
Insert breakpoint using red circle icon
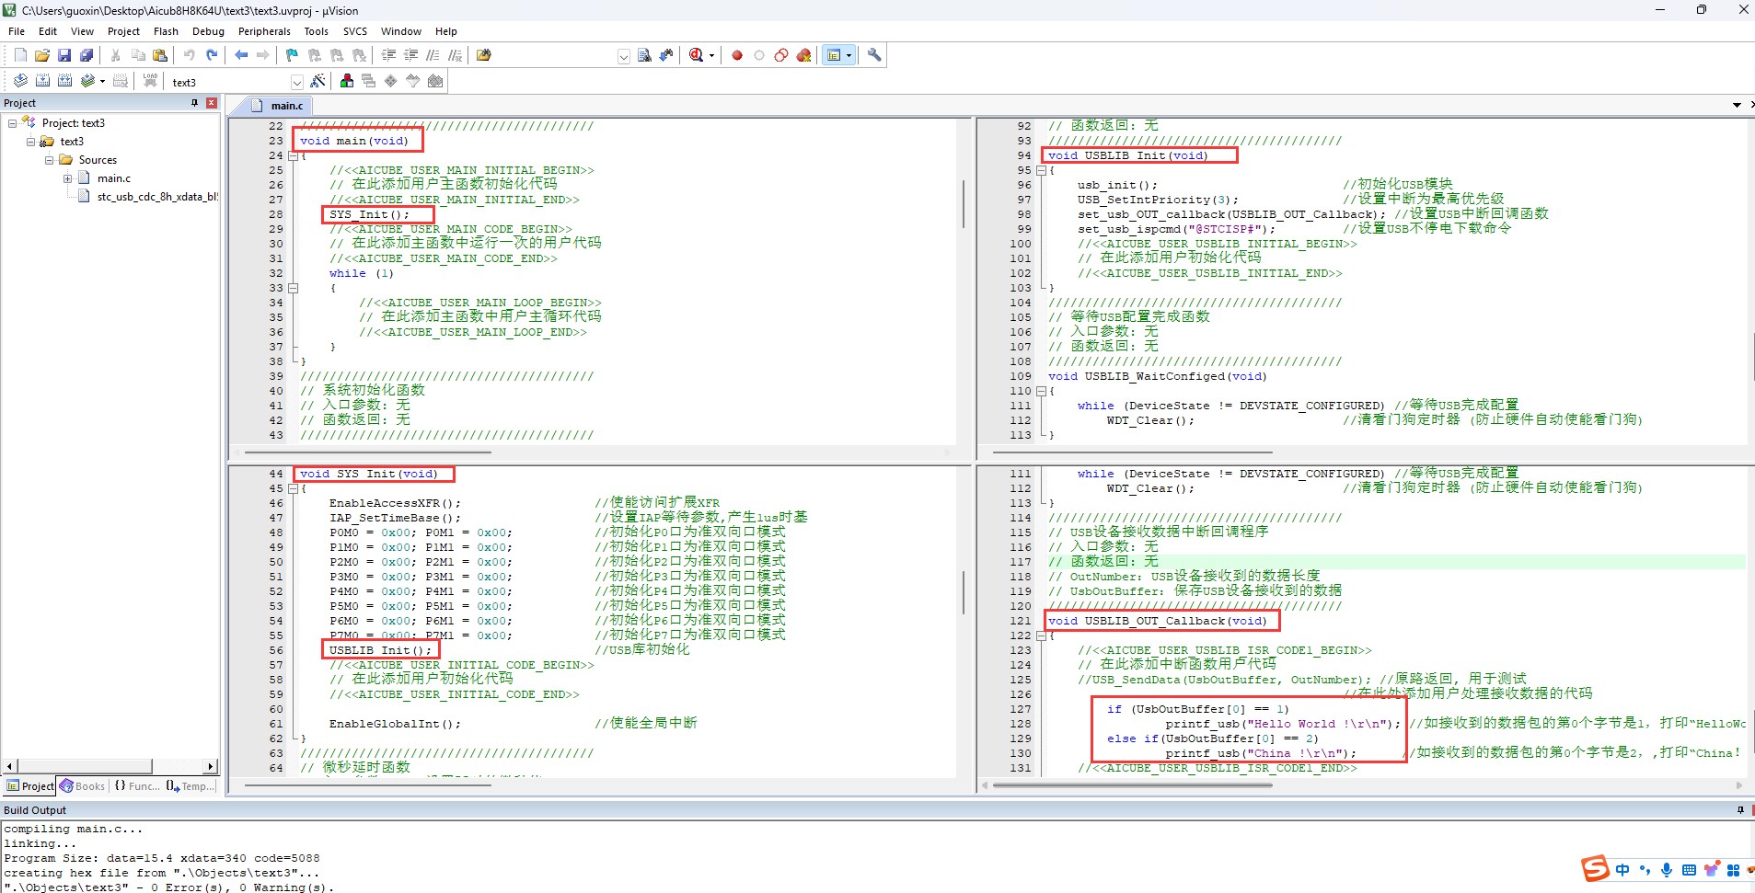click(737, 55)
